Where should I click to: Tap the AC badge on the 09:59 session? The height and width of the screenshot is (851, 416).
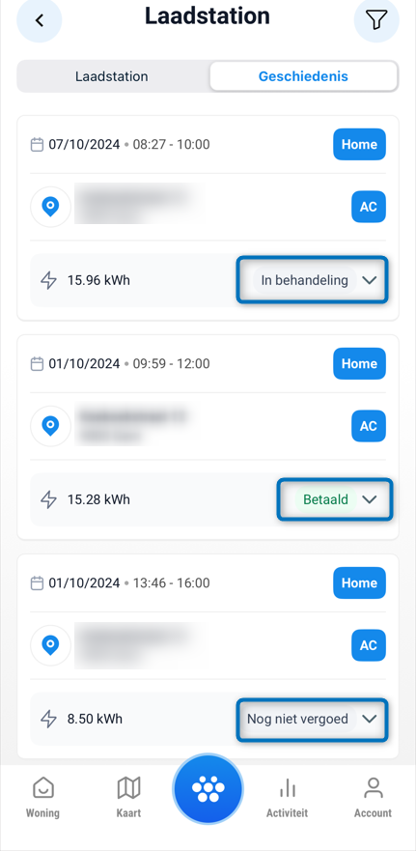(369, 426)
